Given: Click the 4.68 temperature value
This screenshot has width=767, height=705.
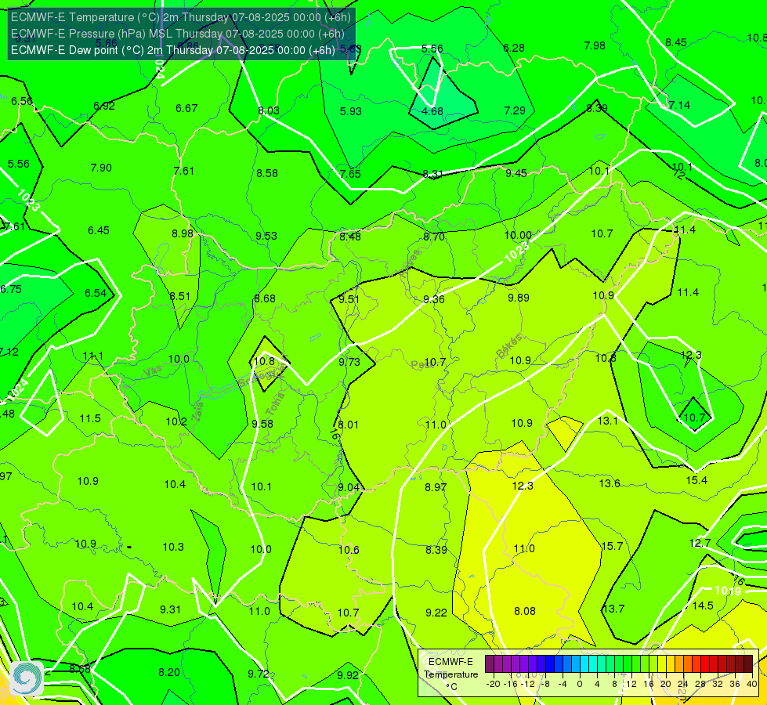Looking at the screenshot, I should click(x=432, y=111).
